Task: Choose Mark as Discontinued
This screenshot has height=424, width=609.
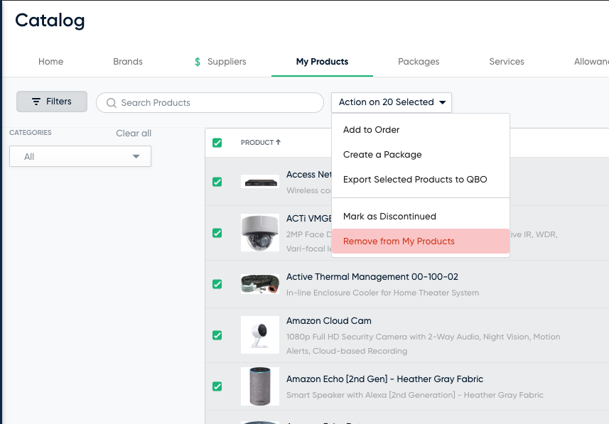Action: tap(421, 217)
